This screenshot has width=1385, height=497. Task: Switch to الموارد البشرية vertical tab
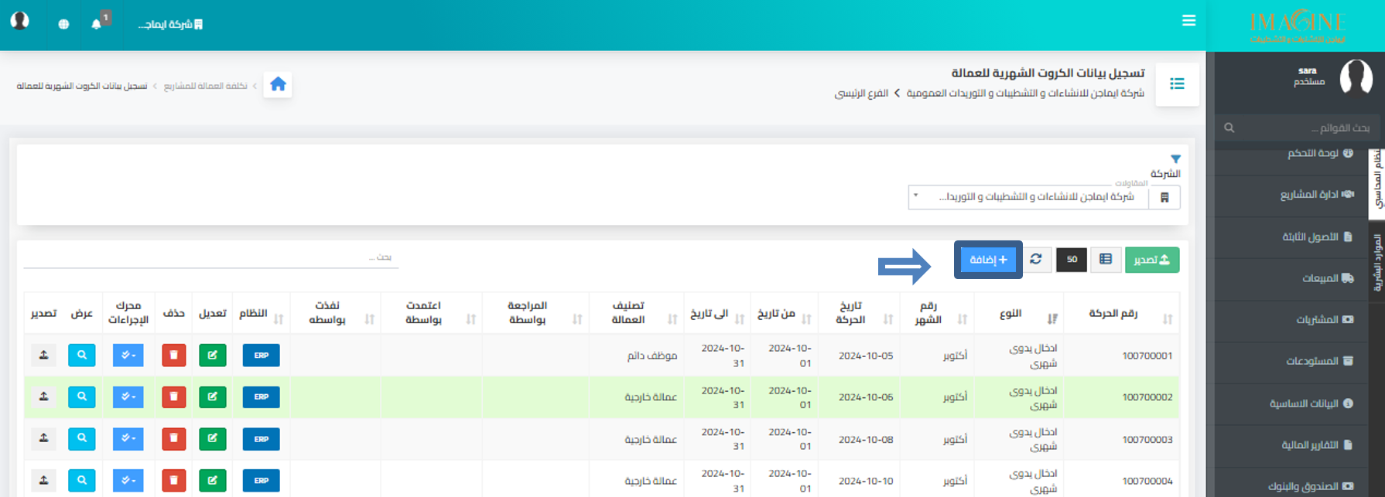click(1377, 264)
